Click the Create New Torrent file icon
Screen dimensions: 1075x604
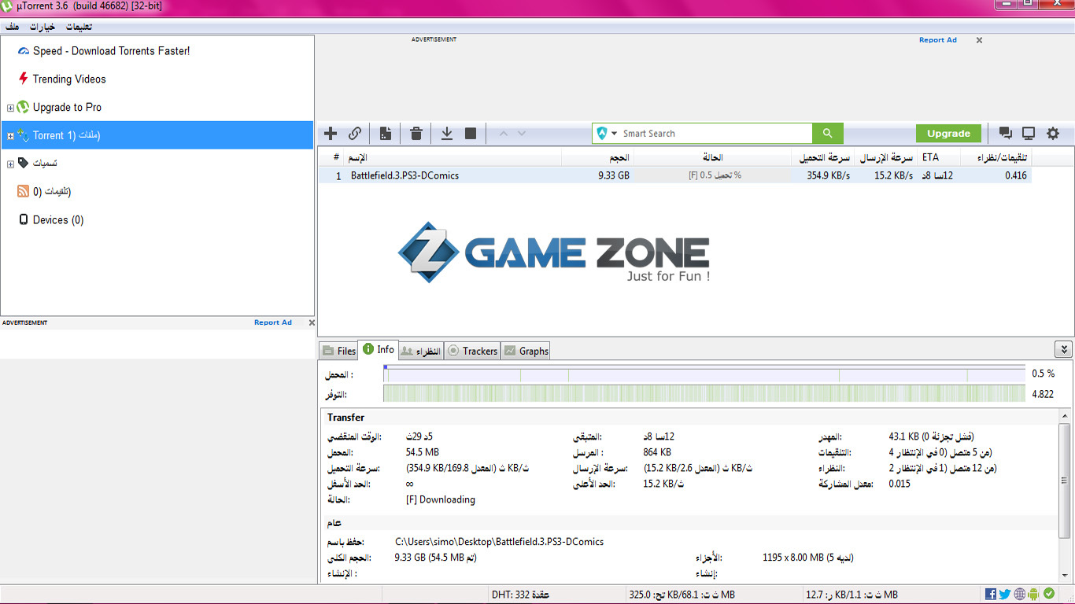(x=386, y=134)
